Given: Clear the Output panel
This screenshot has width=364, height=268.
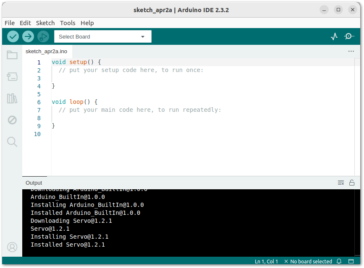Looking at the screenshot, I should point(341,183).
